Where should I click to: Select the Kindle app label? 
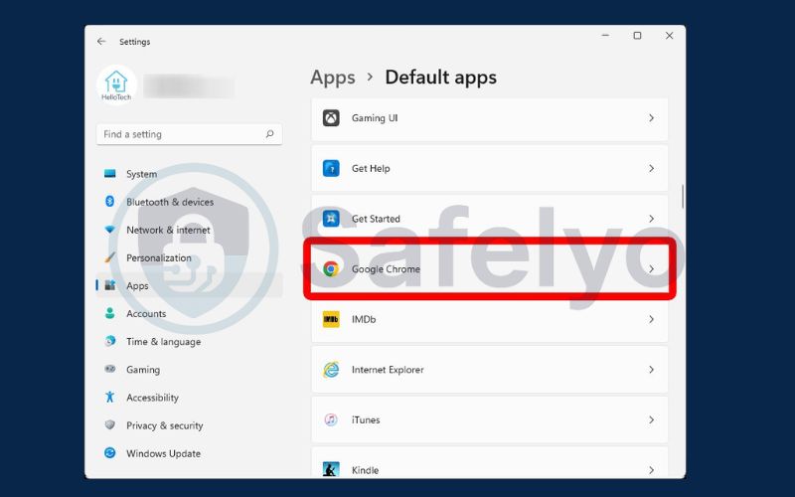pos(365,470)
